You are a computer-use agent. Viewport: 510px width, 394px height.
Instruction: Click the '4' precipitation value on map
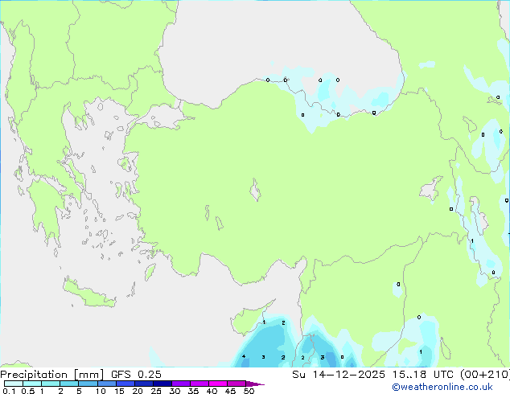coord(244,356)
